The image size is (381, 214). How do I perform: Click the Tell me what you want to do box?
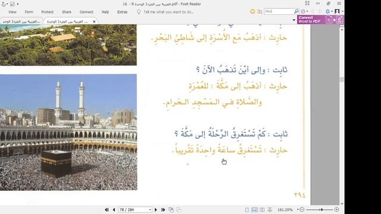[x=168, y=12]
